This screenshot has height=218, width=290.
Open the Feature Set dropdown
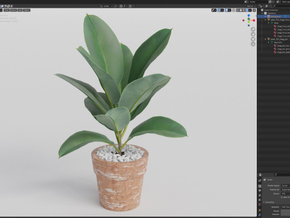point(286,190)
